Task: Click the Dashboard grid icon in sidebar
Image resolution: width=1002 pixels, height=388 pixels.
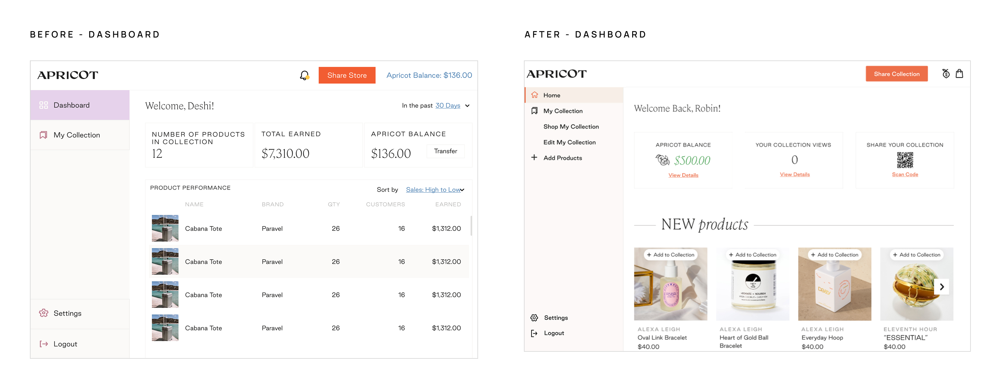Action: click(x=44, y=105)
